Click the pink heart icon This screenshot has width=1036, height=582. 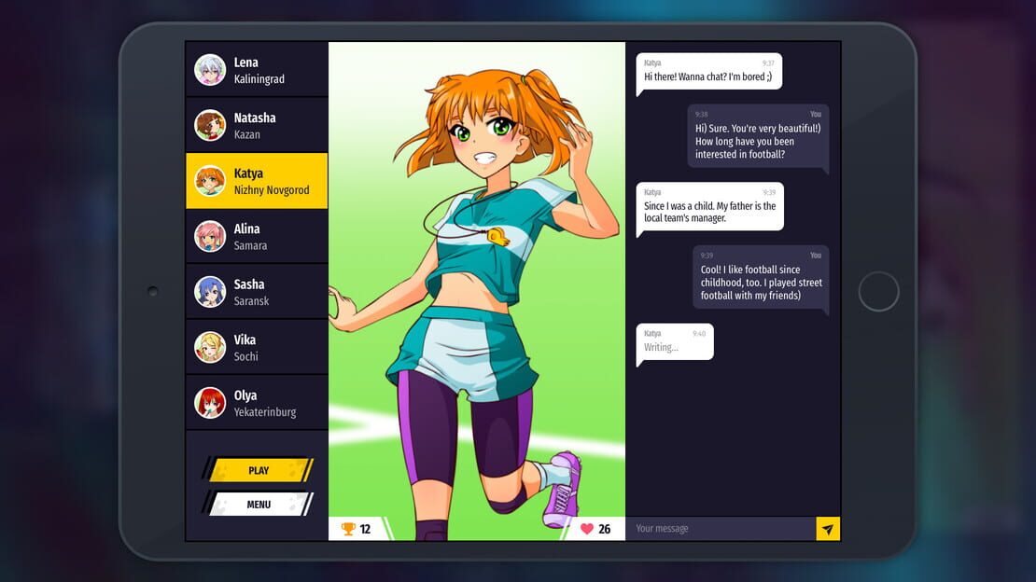587,529
